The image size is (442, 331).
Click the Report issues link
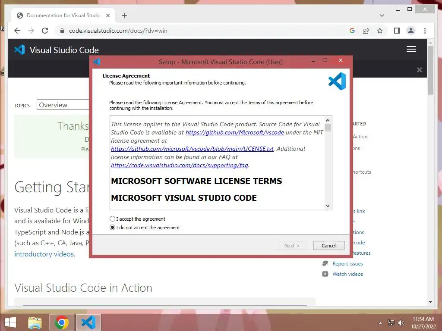click(x=347, y=263)
